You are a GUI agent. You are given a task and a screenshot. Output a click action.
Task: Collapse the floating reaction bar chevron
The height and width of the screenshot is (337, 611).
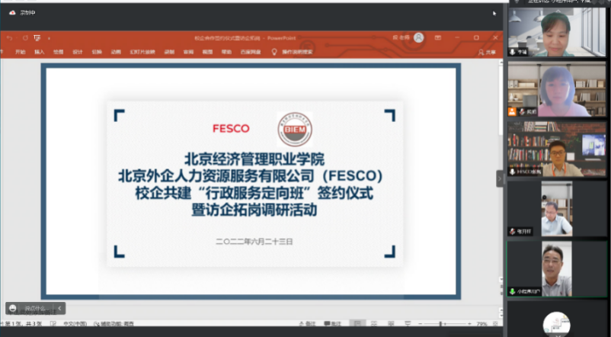[60, 308]
